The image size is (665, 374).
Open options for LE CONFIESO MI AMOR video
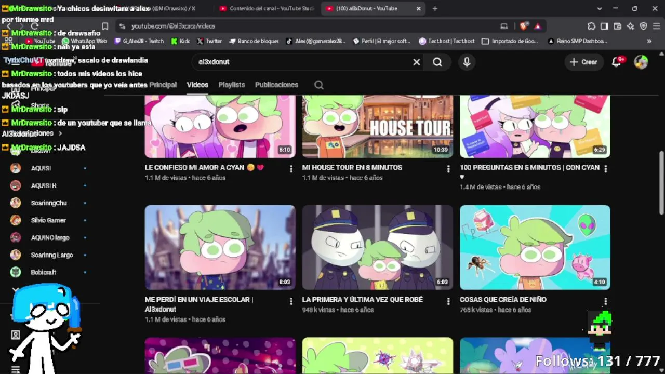tap(291, 169)
